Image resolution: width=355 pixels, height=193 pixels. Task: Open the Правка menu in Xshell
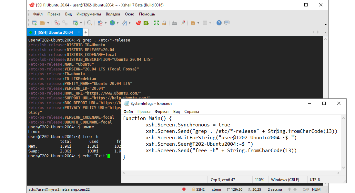pos(54,14)
